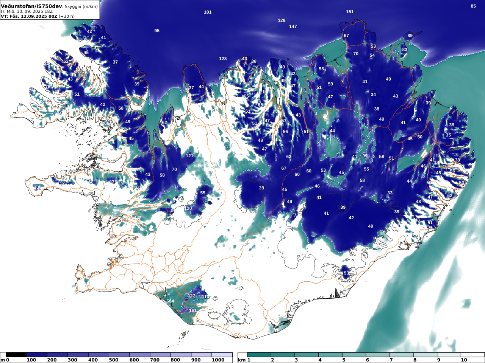Click the 7 label on the km scale

[391, 360]
